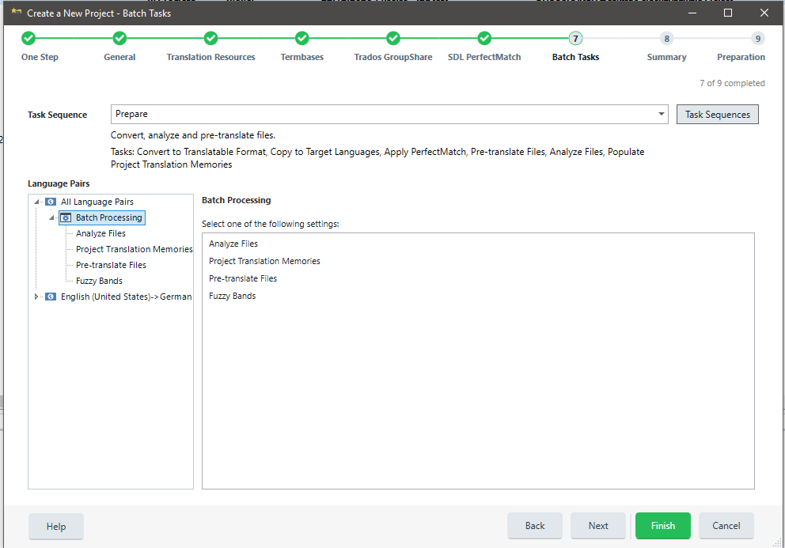Screen dimensions: 785x548
Task: Open Pre-translate Files from settings list
Action: (x=243, y=278)
